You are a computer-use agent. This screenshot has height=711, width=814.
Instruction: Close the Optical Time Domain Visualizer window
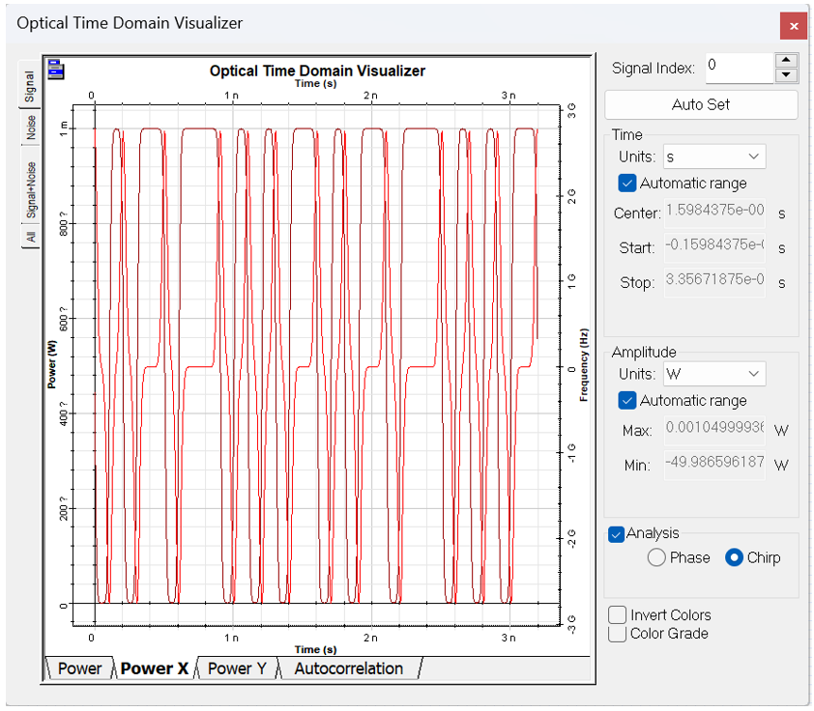[794, 26]
